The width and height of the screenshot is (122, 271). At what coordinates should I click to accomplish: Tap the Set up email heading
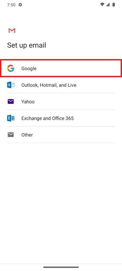point(27,46)
